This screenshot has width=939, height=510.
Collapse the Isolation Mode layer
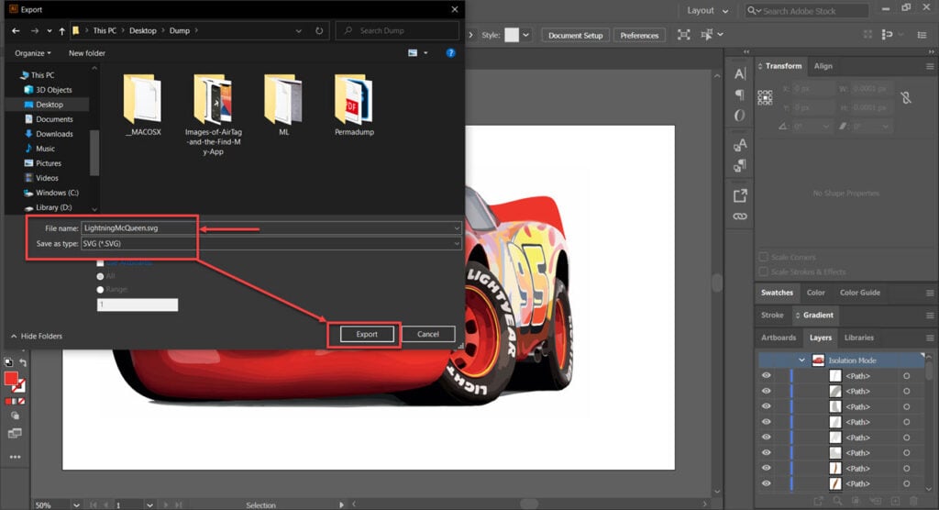pos(801,360)
